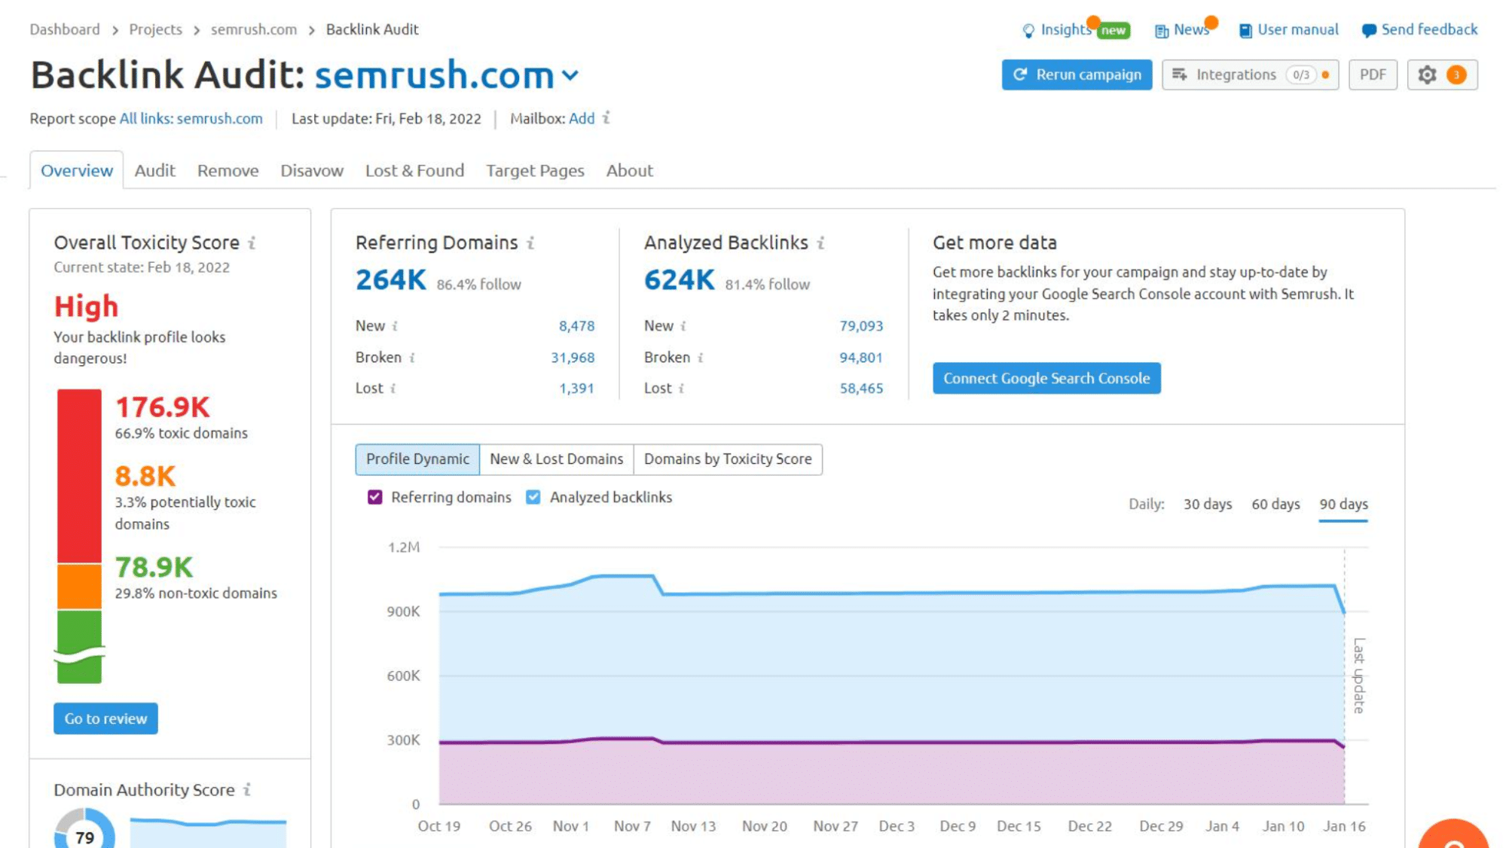Open the Insights lightbulb icon
The width and height of the screenshot is (1506, 848).
(1028, 30)
